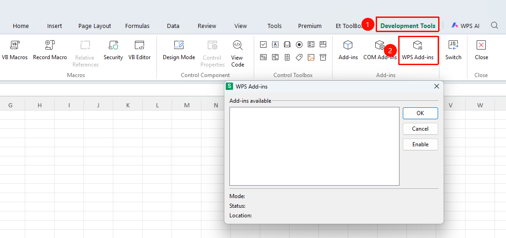Insert a Combo Box control

point(323,44)
